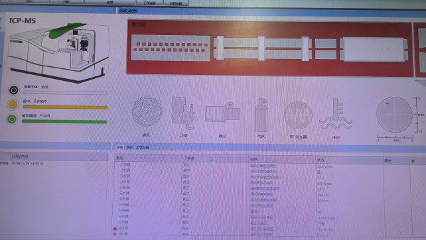Select the 2024/11/29 13:06:14 log entry
The width and height of the screenshot is (426, 240).
coord(27,163)
